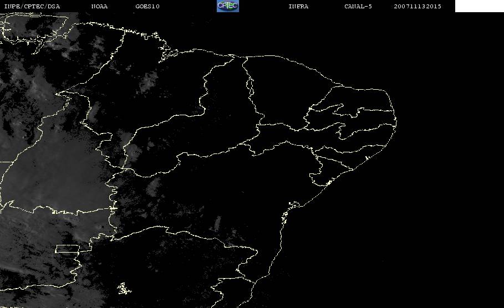Click the NOAA text label
The image size is (504, 308).
click(99, 7)
